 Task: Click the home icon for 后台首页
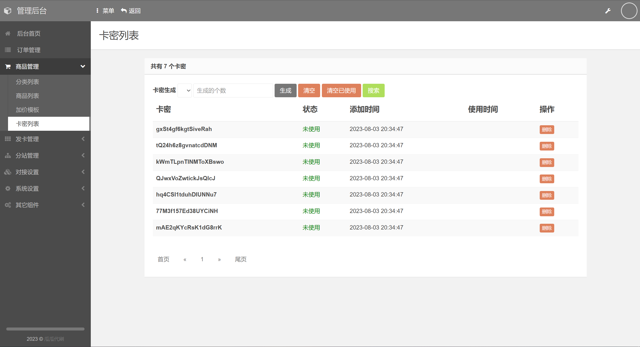pyautogui.click(x=8, y=33)
